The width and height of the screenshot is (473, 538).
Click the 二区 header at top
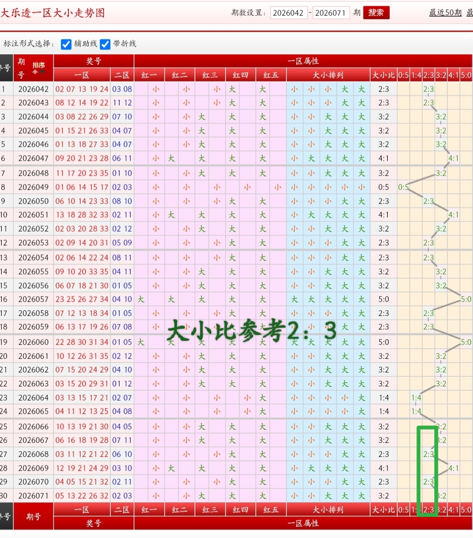point(122,75)
